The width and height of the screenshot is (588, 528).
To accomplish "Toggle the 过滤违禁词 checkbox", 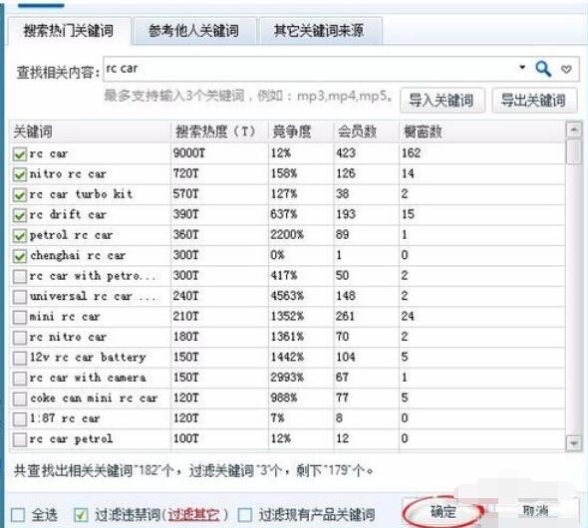I will 81,515.
